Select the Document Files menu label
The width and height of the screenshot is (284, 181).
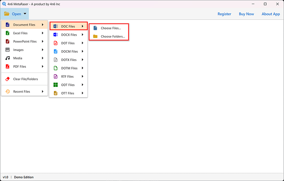tap(24, 25)
